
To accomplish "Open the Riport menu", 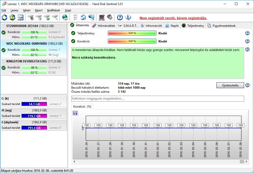I will pos(39,10).
